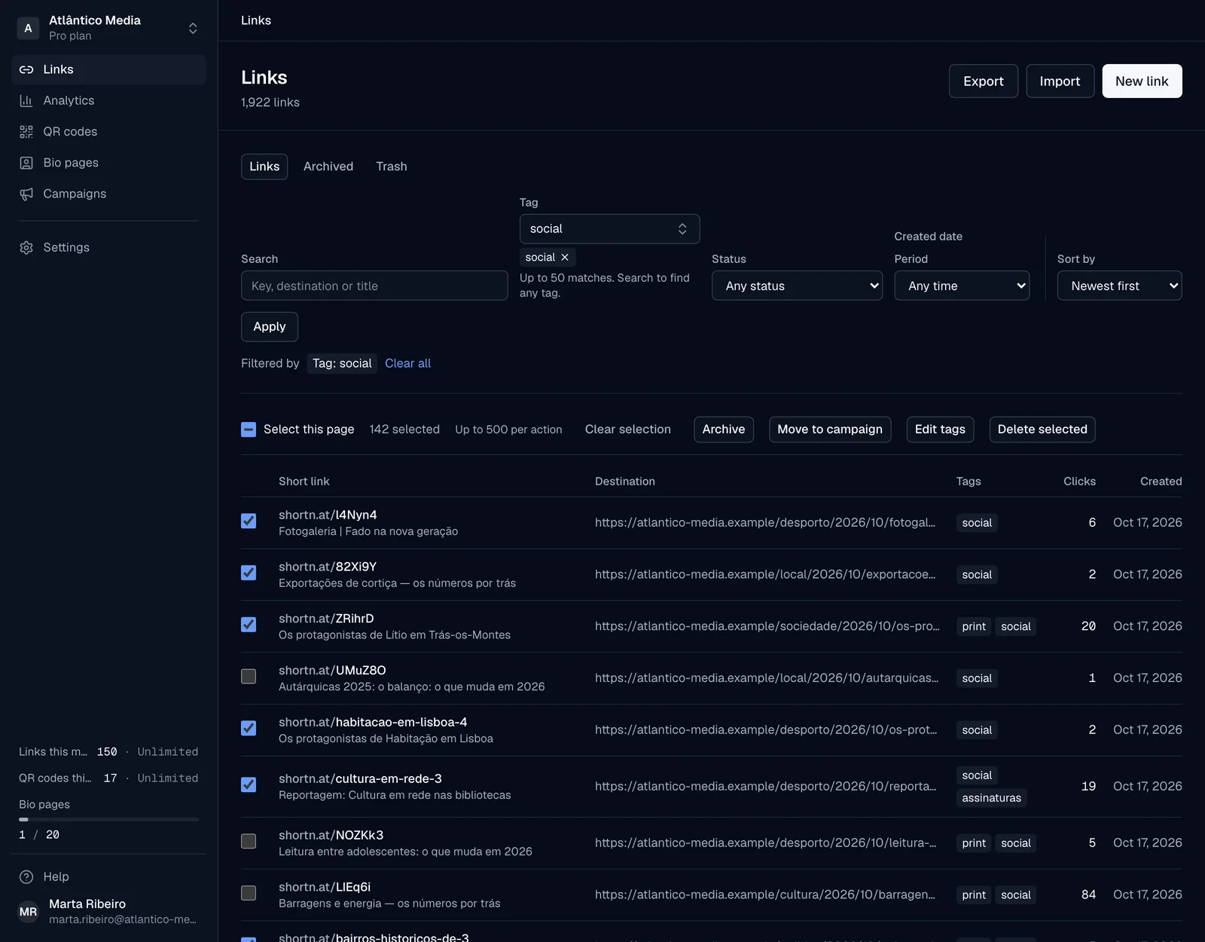Switch to the Trash tab
Image resolution: width=1205 pixels, height=942 pixels.
point(392,167)
